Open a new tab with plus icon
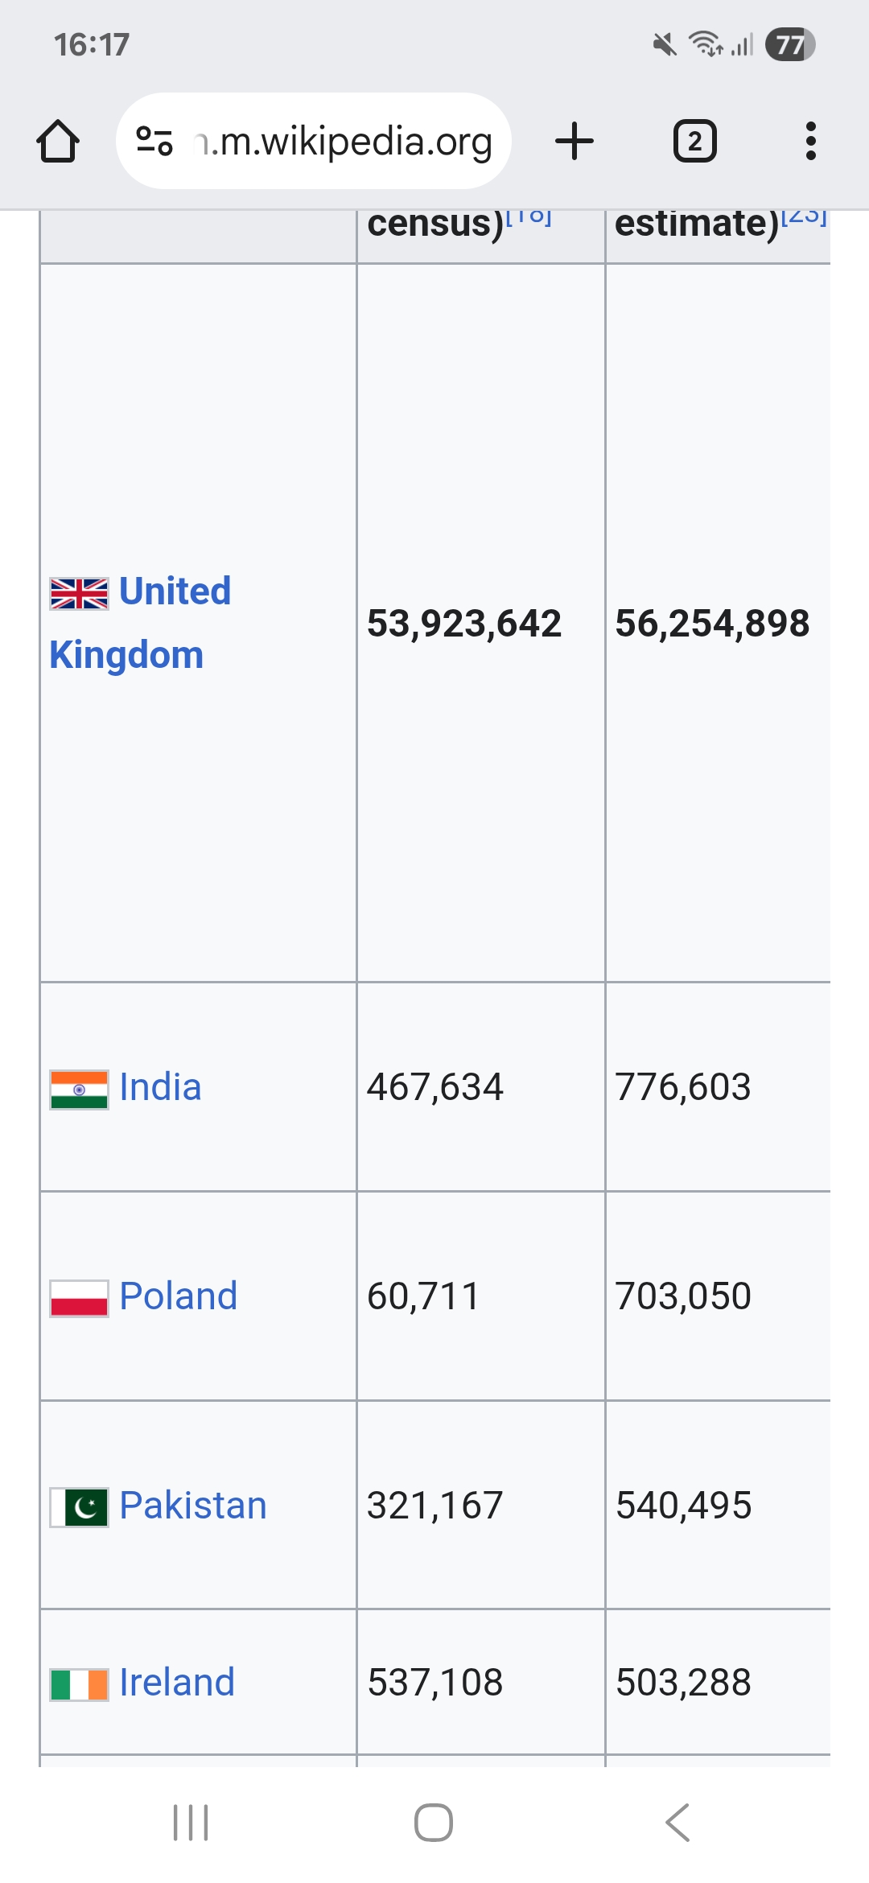 coord(575,142)
